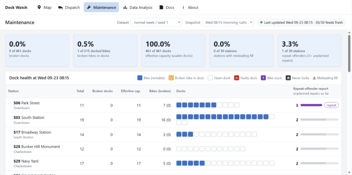The image size is (352, 175).
Task: Open the Dataset dropdown
Action: 156,22
